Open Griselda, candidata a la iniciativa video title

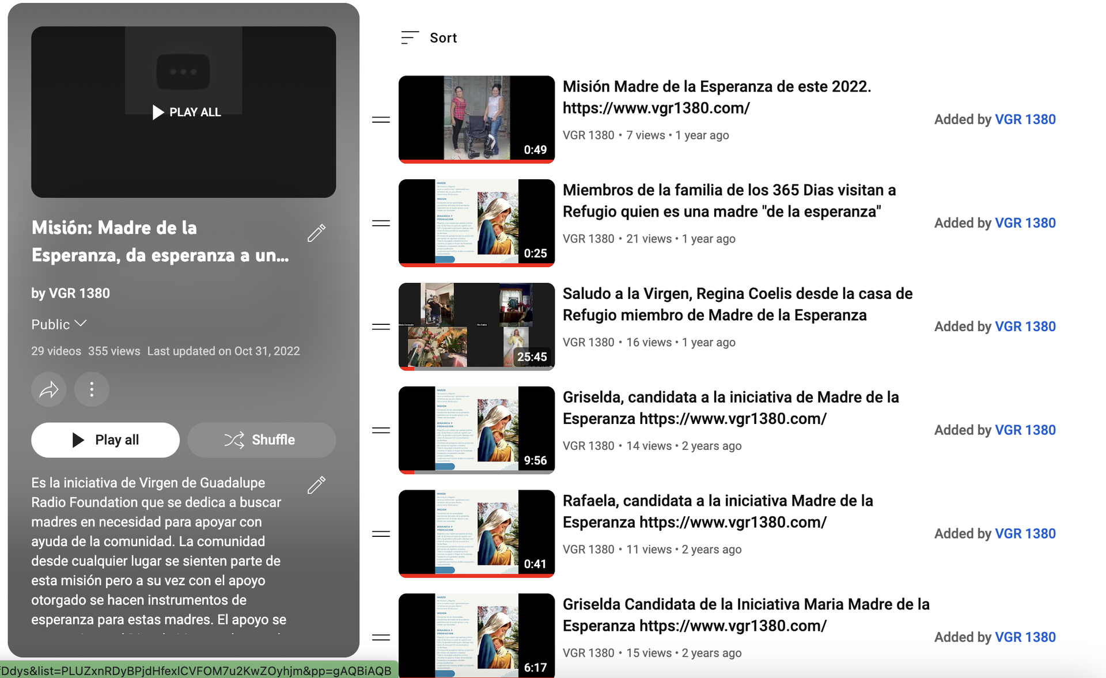730,408
